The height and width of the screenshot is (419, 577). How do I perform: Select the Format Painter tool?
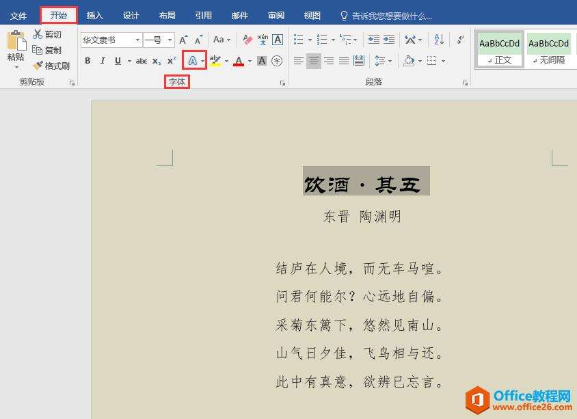click(52, 65)
